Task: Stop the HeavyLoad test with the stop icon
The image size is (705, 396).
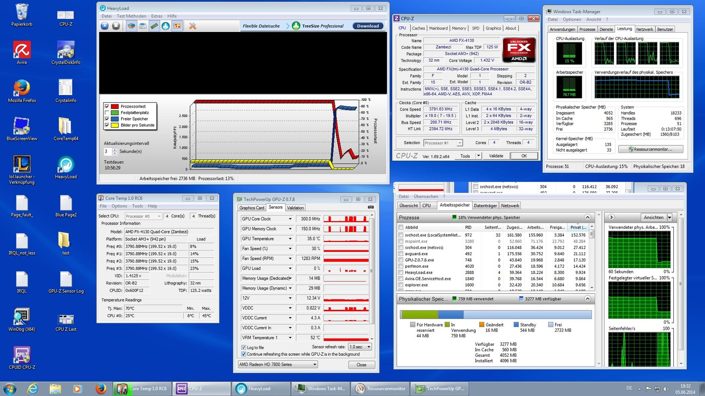Action: 116,26
